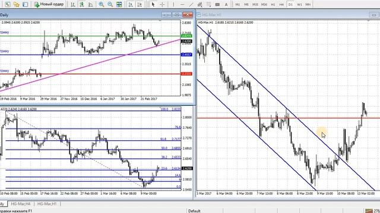This screenshot has width=380, height=213.
Task: Set timeframe to H1
Action: click(x=273, y=4)
